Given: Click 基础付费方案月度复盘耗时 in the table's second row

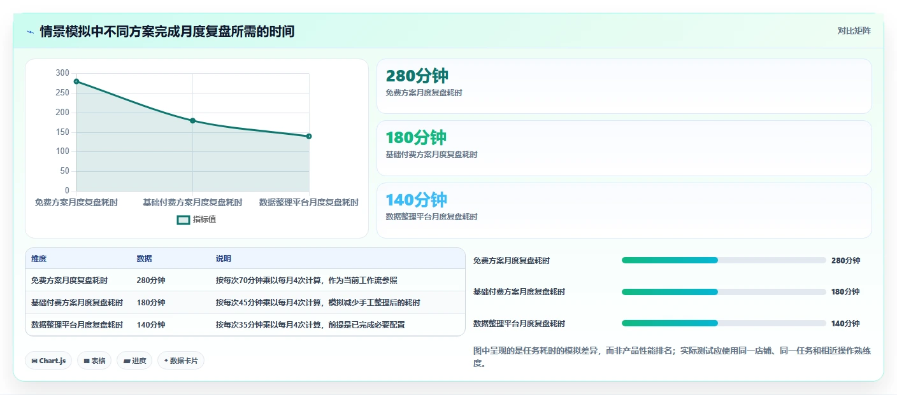Looking at the screenshot, I should coord(77,303).
